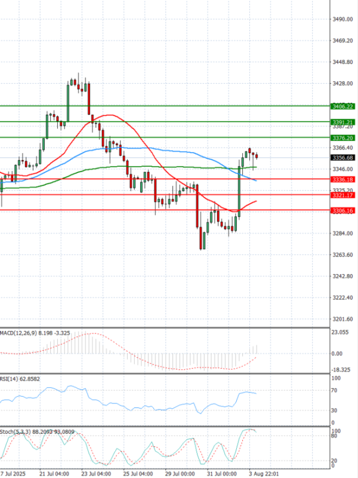Click the 3428.00 price axis label
The image size is (358, 478).
tap(342, 84)
